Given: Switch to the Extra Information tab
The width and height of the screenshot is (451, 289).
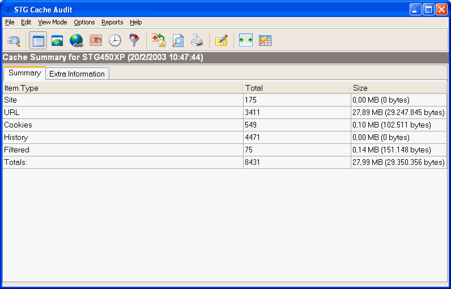Looking at the screenshot, I should click(x=77, y=74).
